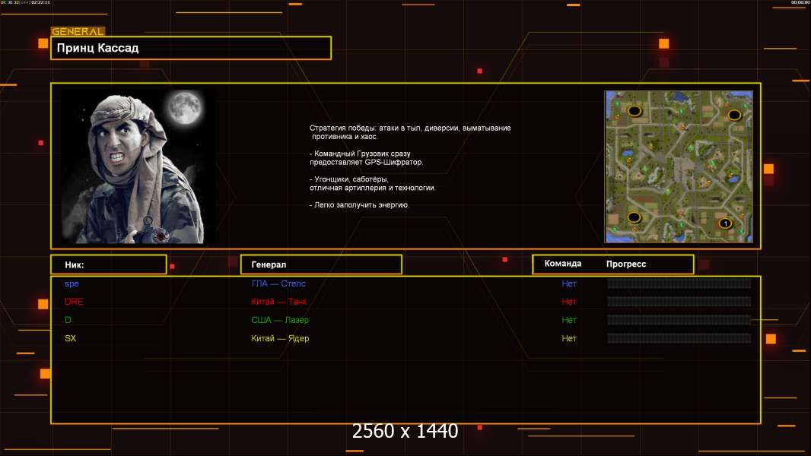Click start position marker number 1 on minimap

click(x=725, y=223)
